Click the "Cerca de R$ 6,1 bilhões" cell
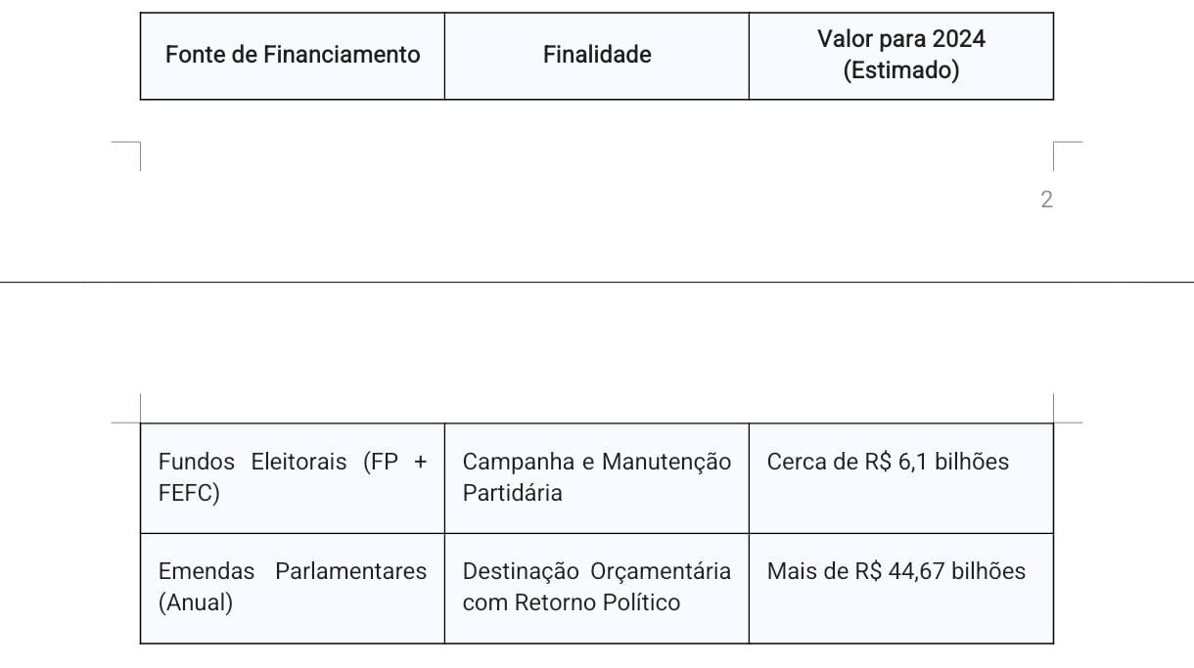This screenshot has height=668, width=1194. click(x=888, y=462)
